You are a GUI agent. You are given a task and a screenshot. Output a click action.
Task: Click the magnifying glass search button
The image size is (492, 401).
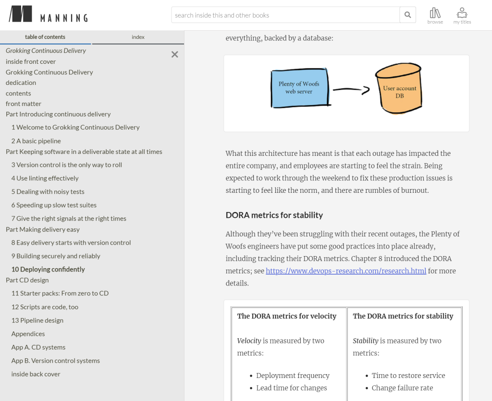pos(407,15)
